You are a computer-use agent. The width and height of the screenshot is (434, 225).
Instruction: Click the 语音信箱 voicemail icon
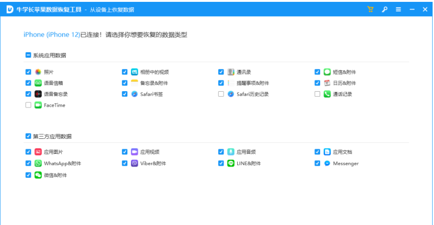coord(38,83)
